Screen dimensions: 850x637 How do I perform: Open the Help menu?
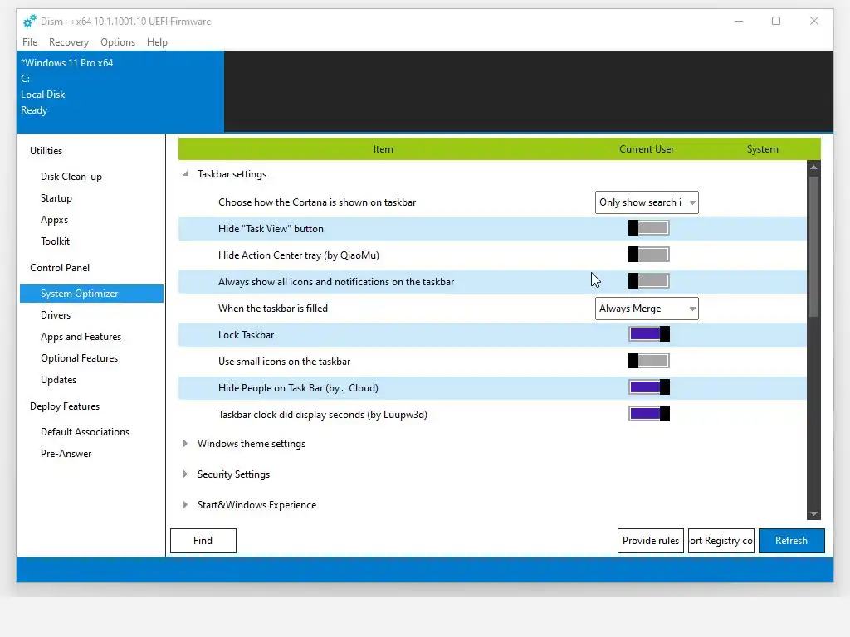tap(157, 42)
